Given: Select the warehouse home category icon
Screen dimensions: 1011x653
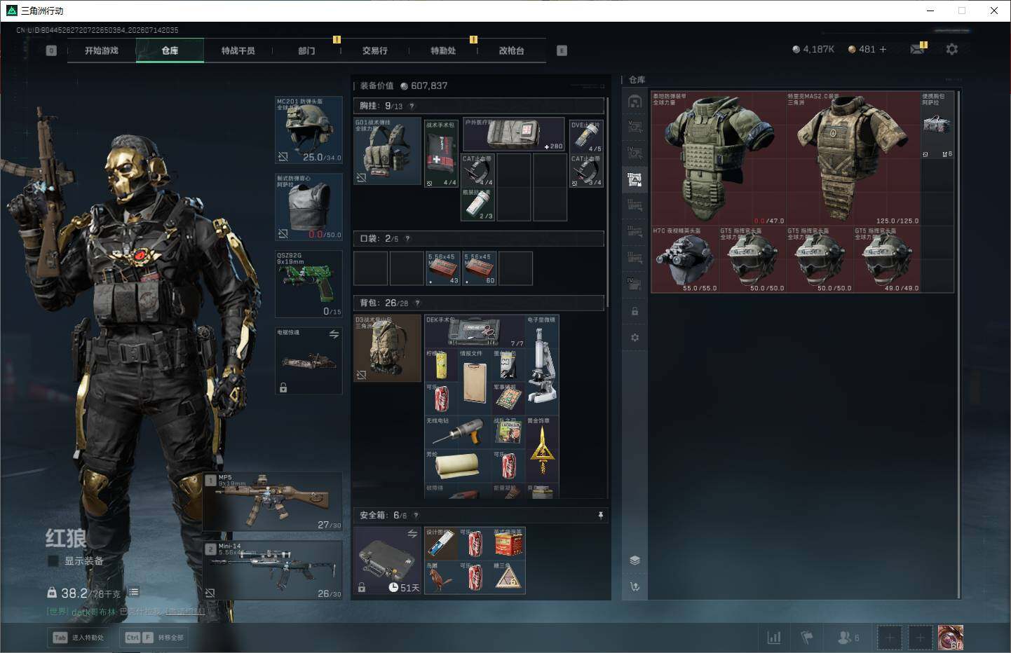Looking at the screenshot, I should coord(635,102).
